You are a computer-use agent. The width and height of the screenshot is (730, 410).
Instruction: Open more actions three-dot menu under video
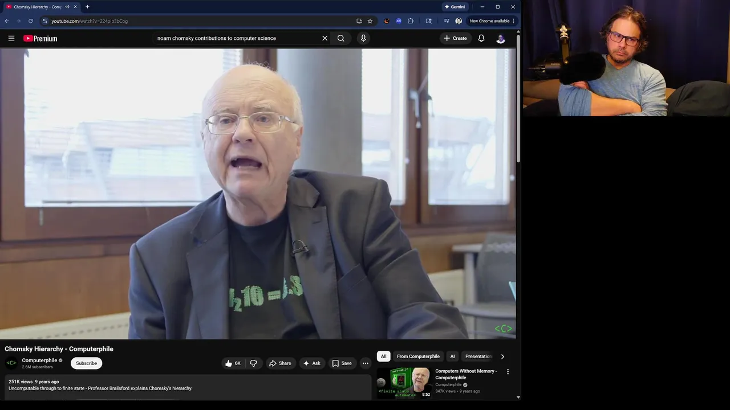coord(366,363)
